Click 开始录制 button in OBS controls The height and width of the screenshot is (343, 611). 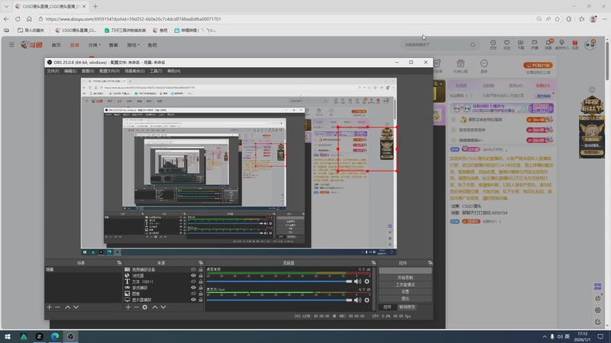click(406, 277)
